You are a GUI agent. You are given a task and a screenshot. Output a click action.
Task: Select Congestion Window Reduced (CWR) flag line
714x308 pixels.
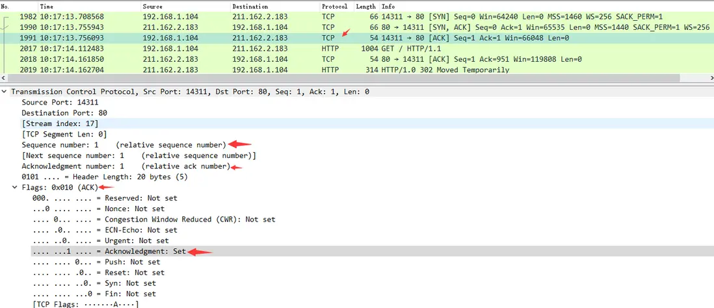pos(154,219)
